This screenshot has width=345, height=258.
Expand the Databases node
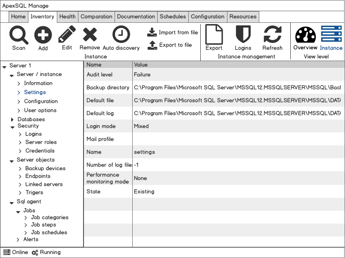coord(12,120)
